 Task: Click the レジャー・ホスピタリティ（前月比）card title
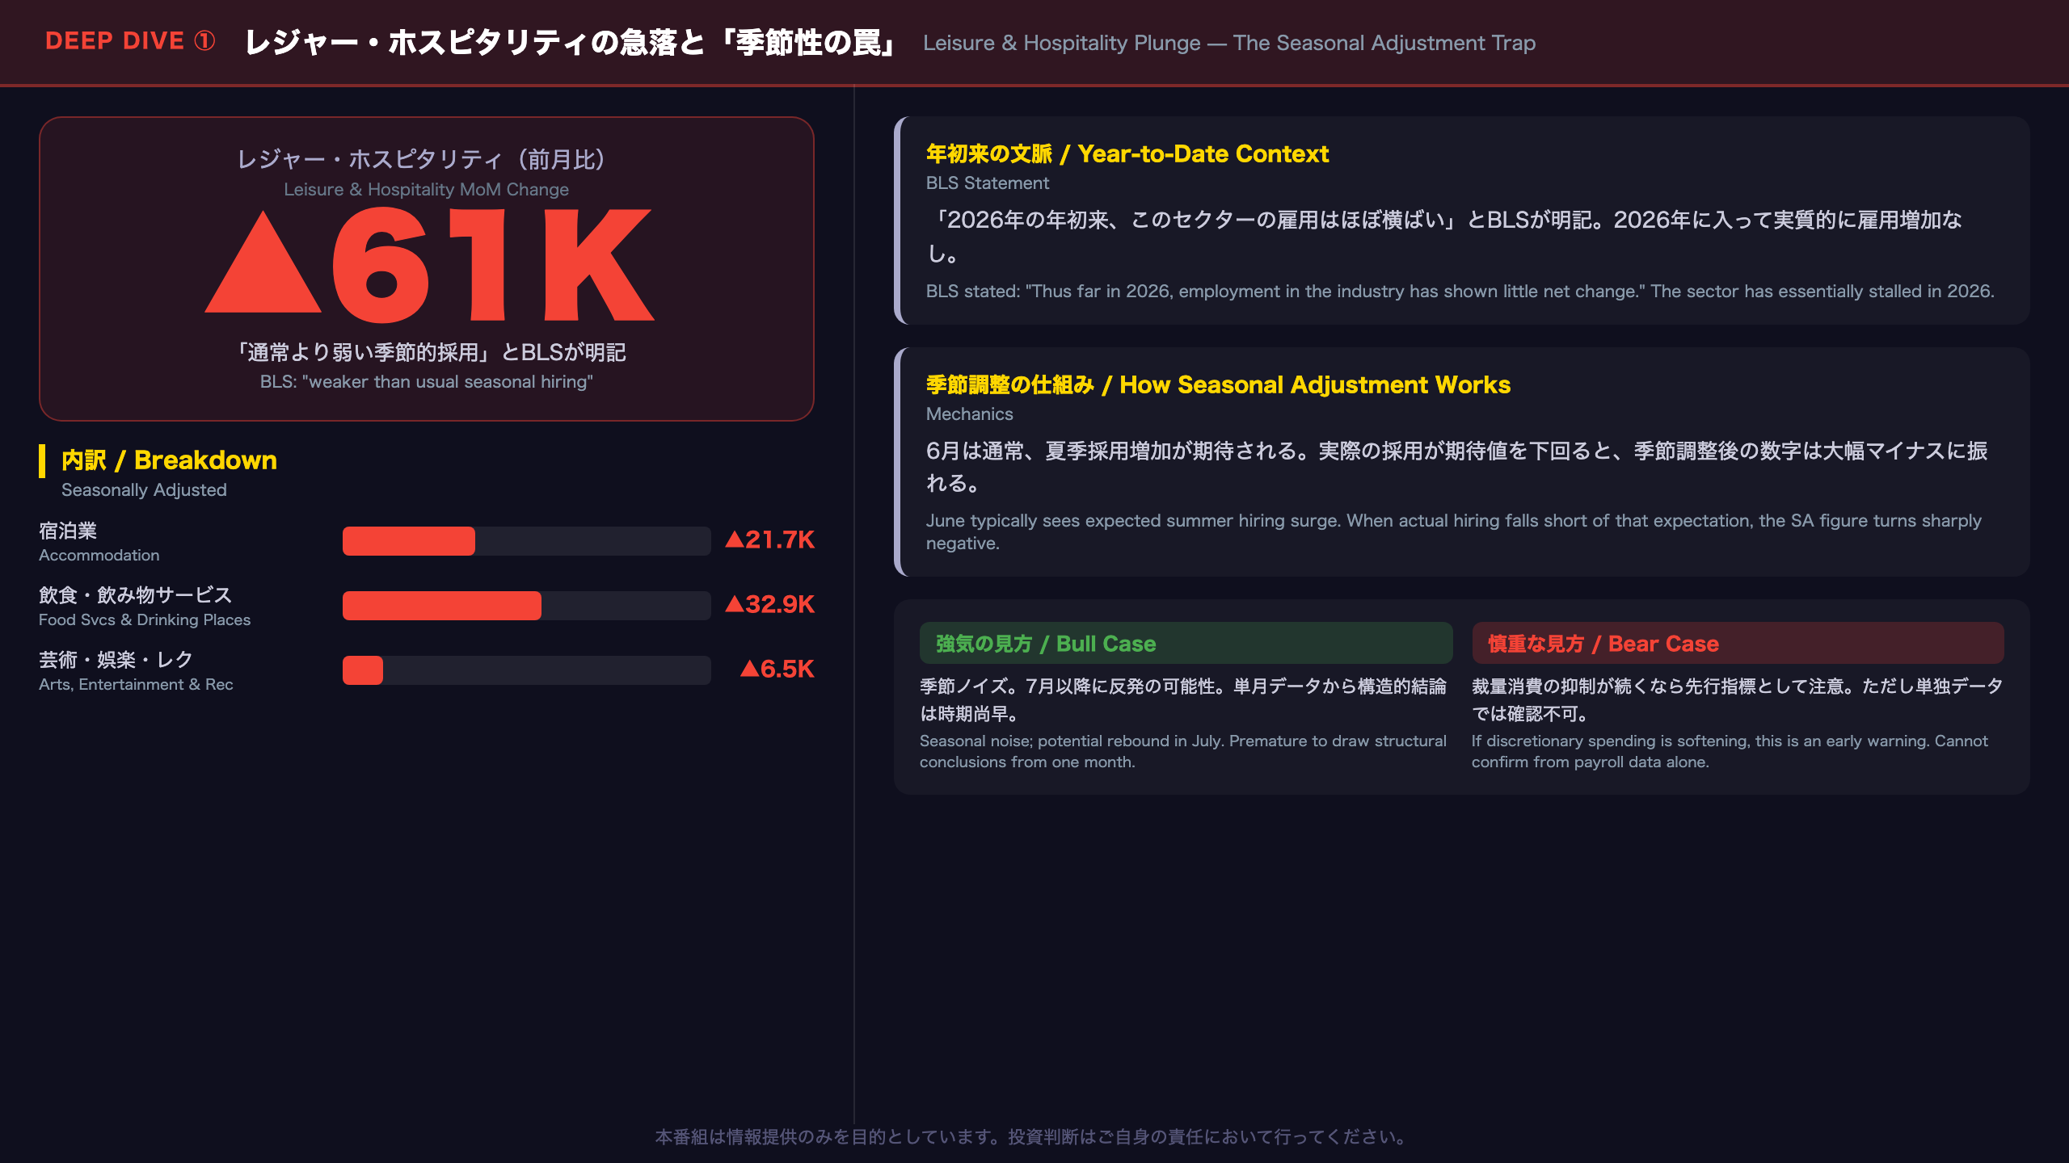pos(426,159)
